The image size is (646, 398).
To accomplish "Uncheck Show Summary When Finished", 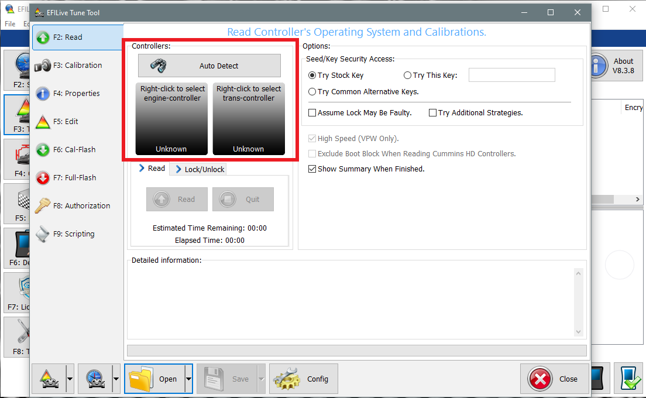I will (x=312, y=169).
